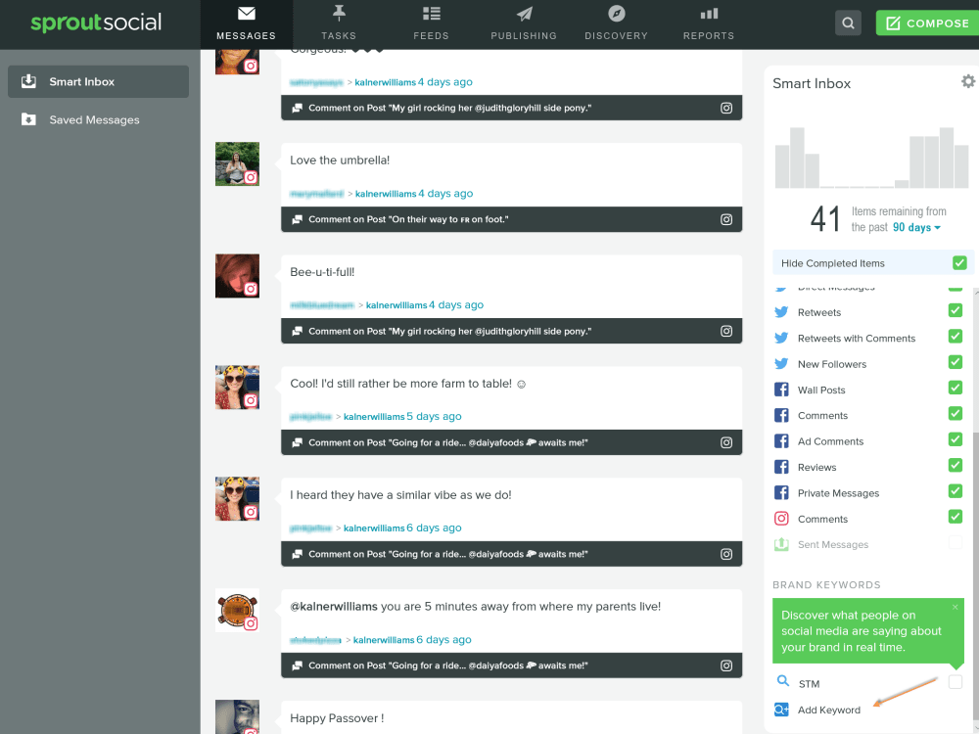Toggle the Facebook Reviews checkbox
The image size is (979, 734).
[x=956, y=466]
